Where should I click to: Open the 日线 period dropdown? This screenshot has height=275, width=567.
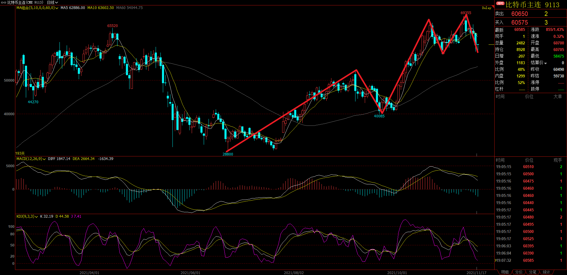point(52,2)
